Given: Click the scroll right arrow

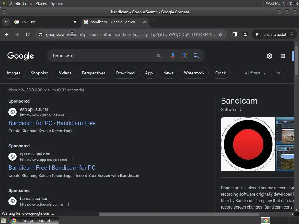Looking at the screenshot, I should (x=292, y=214).
